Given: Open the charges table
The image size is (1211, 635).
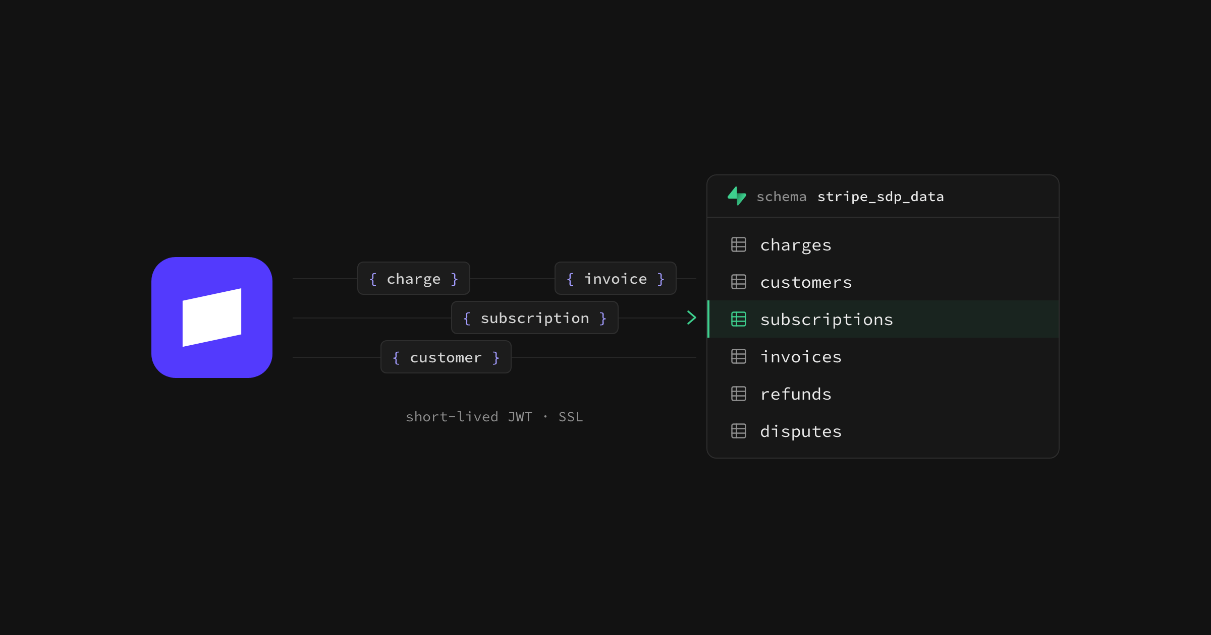Looking at the screenshot, I should tap(883, 244).
